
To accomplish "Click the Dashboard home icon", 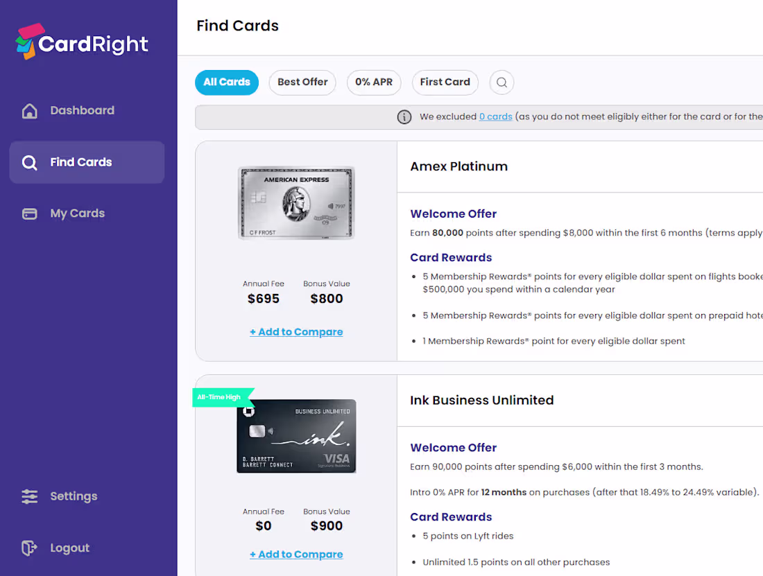I will [29, 110].
